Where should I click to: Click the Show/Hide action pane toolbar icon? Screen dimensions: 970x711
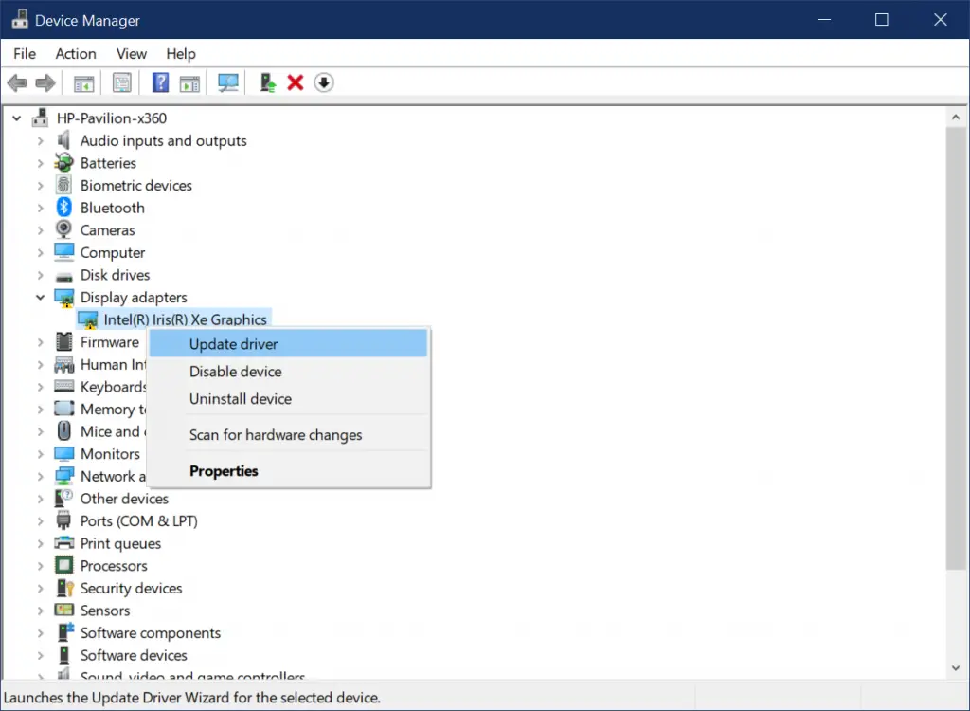[189, 82]
